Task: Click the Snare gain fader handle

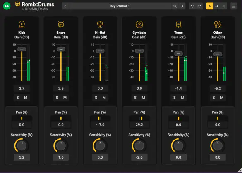Action: (61, 49)
